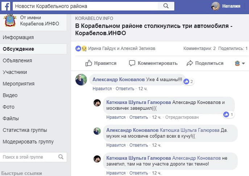This screenshot has width=249, height=176.
Task: Click the group search magnifier icon
Action: click(x=61, y=157)
